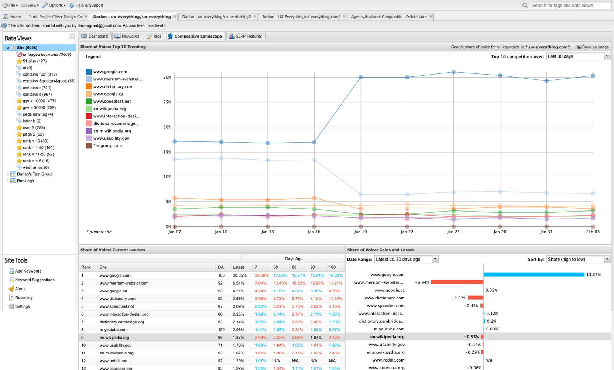The image size is (614, 370).
Task: Close the Jords Project/River Design Co tab
Action: click(x=86, y=16)
